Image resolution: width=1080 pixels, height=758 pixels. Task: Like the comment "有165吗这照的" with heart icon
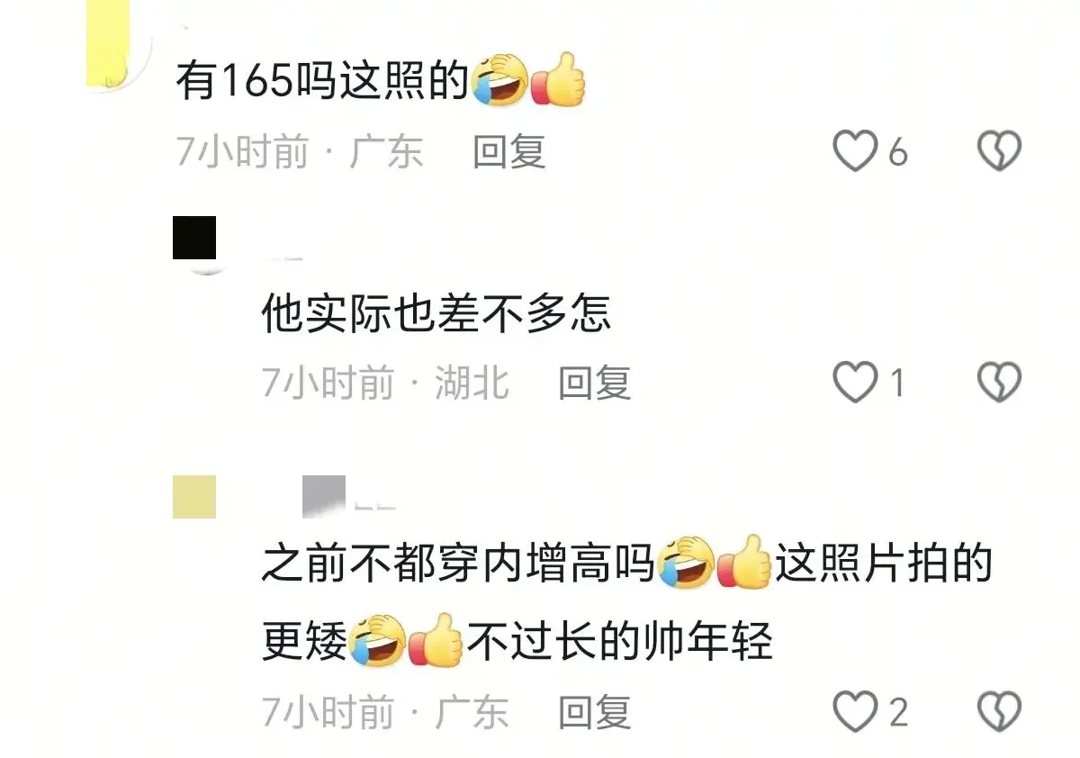(855, 151)
